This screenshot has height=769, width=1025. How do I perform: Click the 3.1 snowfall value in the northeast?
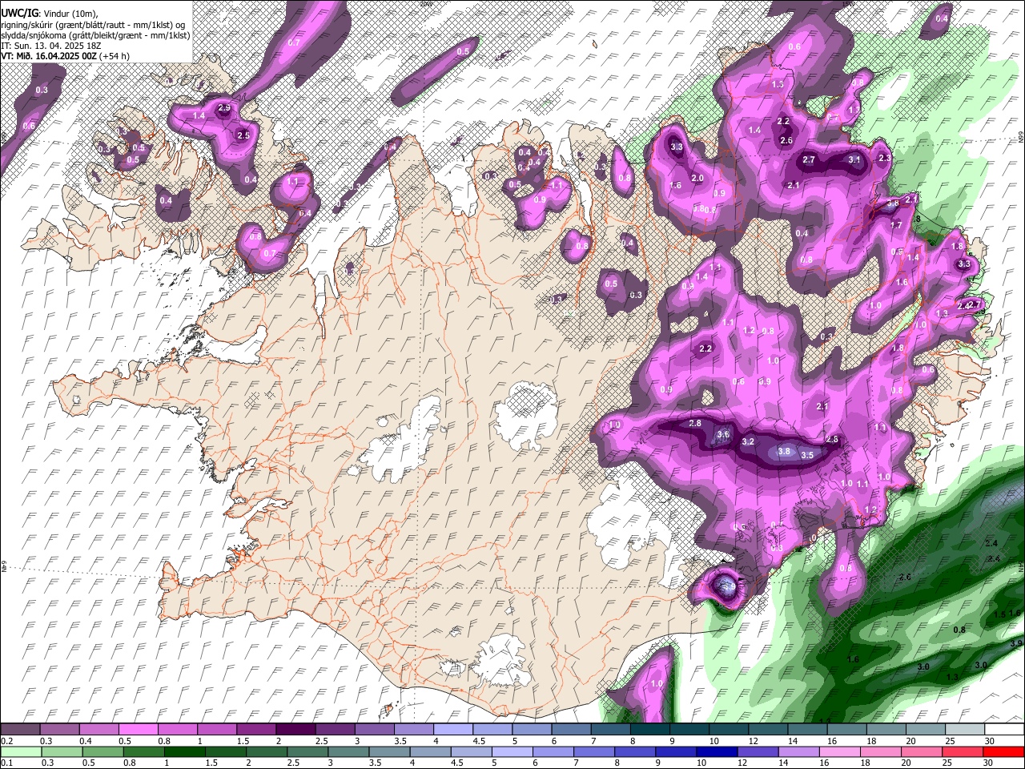tap(854, 159)
